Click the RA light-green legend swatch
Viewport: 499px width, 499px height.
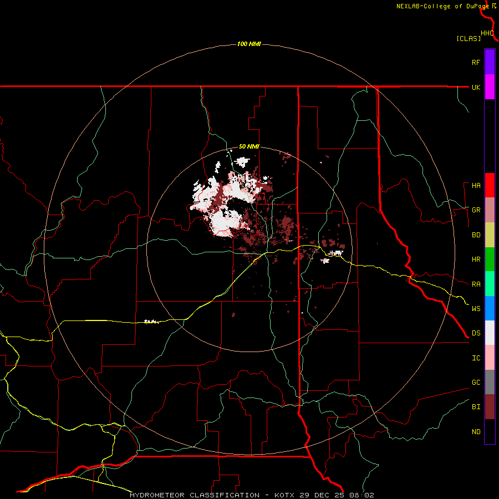pyautogui.click(x=490, y=284)
